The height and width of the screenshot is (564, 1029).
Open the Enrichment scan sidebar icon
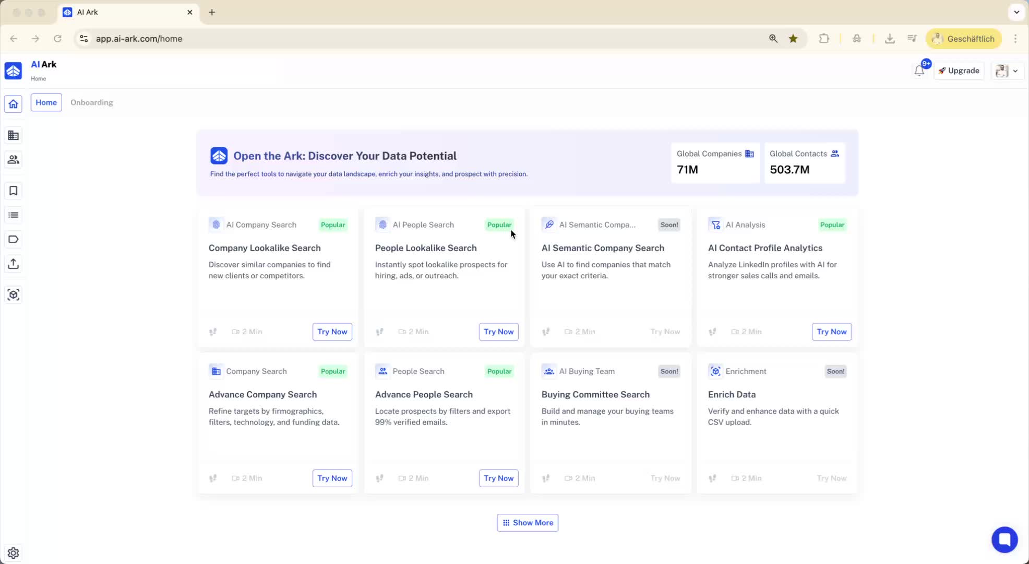[x=14, y=295]
